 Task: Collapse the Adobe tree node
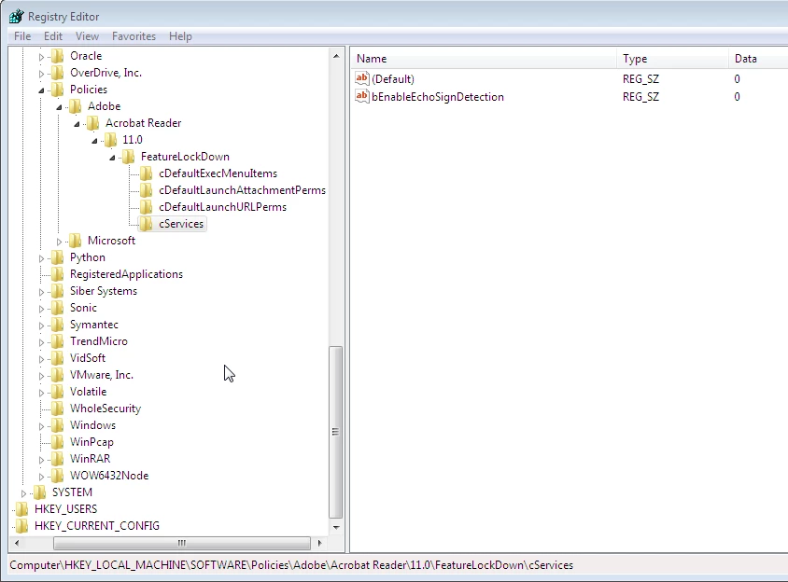[x=59, y=107]
